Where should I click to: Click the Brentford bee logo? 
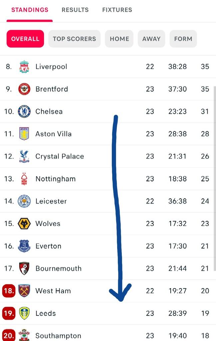[24, 89]
